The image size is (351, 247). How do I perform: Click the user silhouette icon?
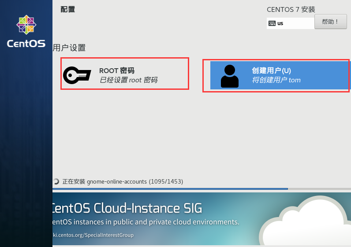click(x=229, y=76)
